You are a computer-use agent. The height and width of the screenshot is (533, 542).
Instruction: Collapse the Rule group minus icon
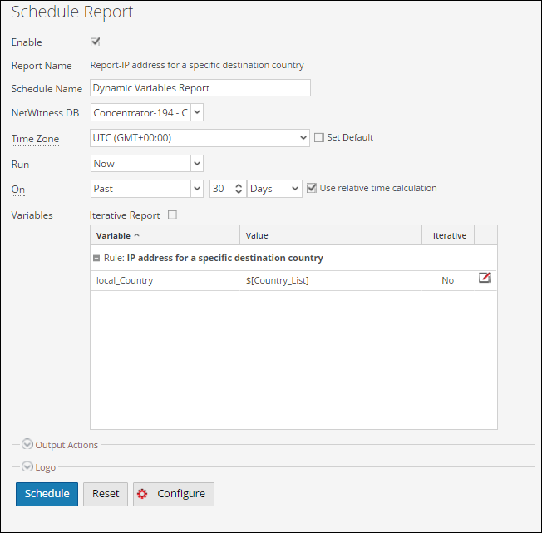click(96, 259)
